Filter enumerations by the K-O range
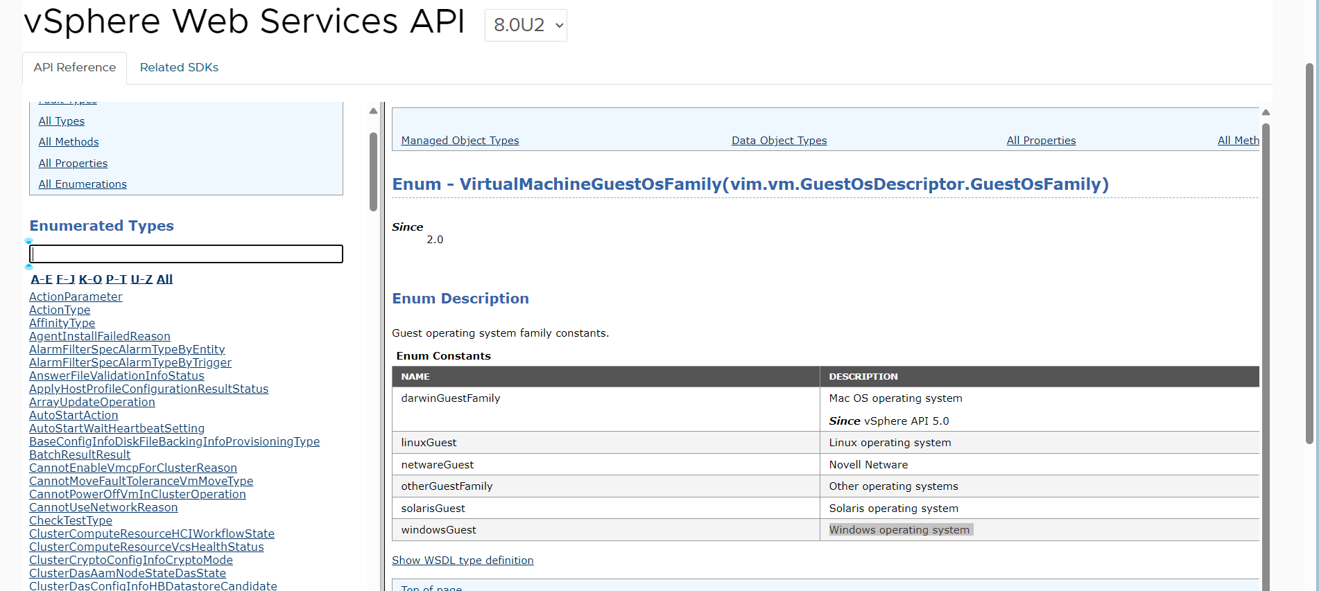 (x=90, y=279)
